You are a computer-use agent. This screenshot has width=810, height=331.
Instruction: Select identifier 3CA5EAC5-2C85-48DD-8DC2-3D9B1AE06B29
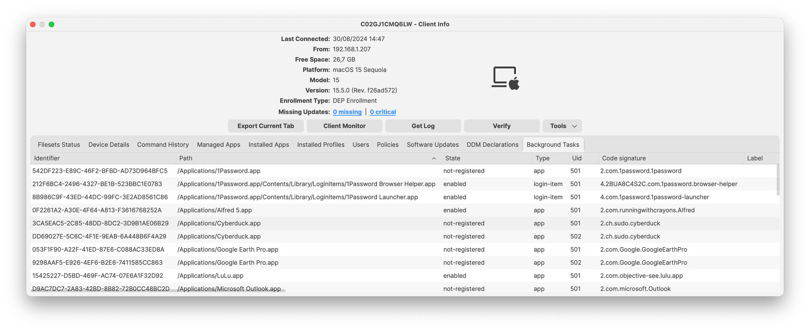(x=100, y=223)
